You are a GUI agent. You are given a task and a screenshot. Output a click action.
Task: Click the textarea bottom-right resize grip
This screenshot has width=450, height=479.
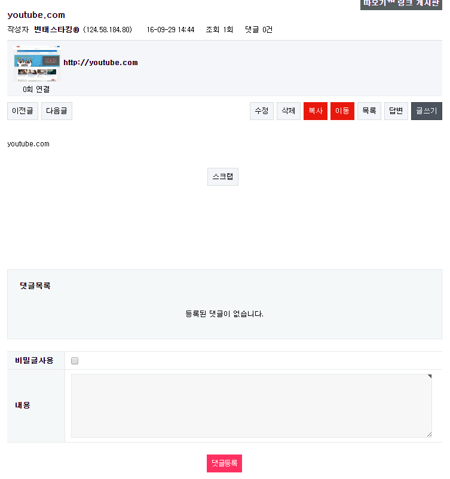pos(429,435)
